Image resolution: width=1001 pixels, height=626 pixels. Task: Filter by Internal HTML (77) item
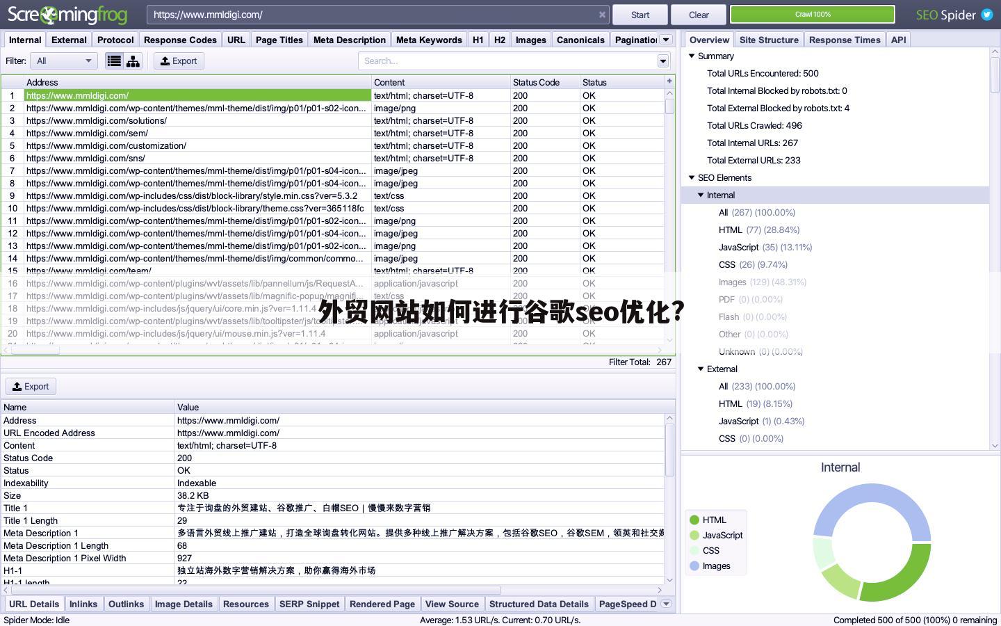759,230
